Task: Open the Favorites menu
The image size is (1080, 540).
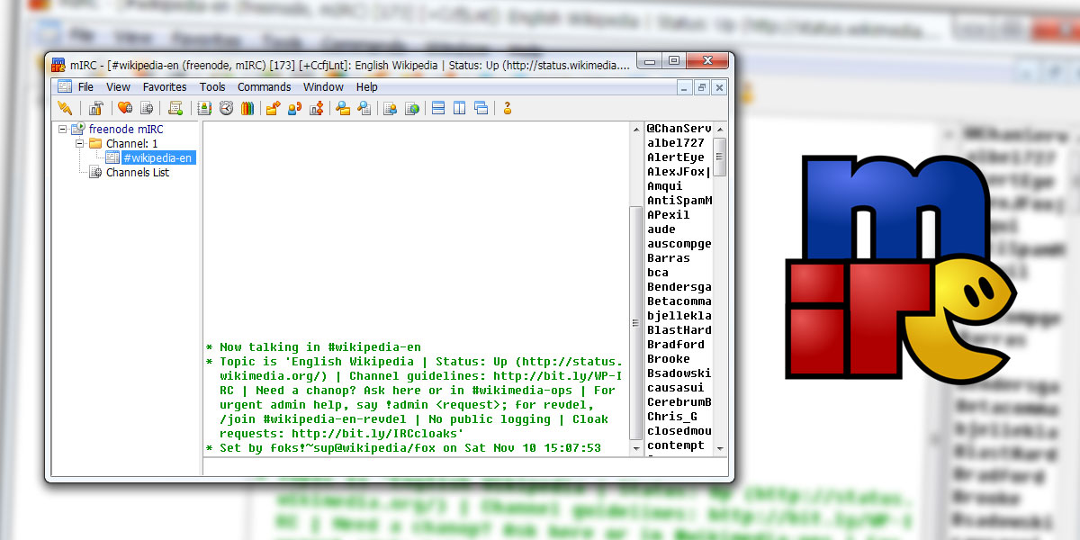Action: click(x=165, y=87)
